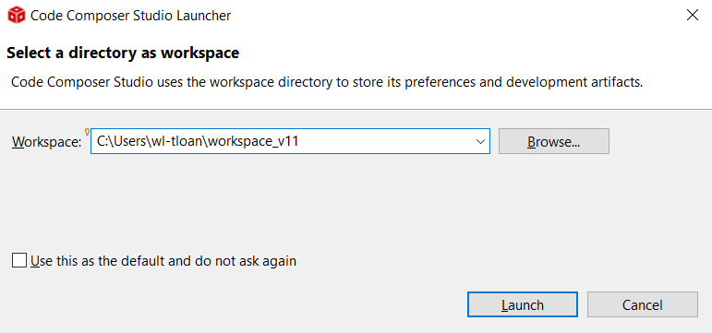The height and width of the screenshot is (333, 712).
Task: Close the Launcher dialog with the X
Action: 692,16
